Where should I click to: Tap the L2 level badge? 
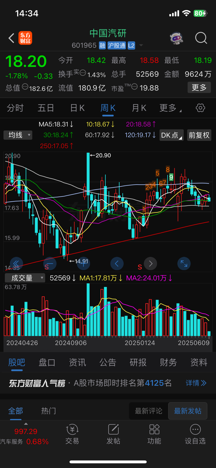point(131,46)
